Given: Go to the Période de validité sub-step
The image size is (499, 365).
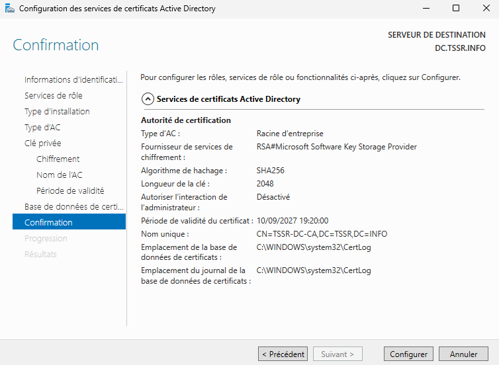Looking at the screenshot, I should [70, 191].
